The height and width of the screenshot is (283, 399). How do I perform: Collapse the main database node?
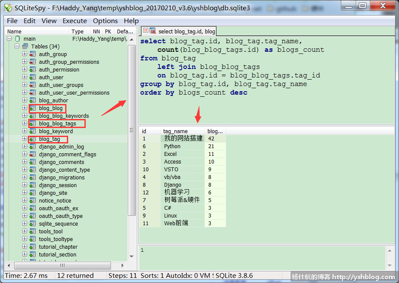pyautogui.click(x=9, y=39)
